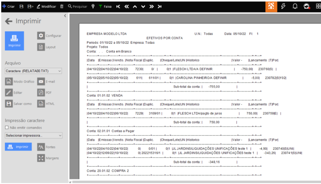Viewport: 321px width, 184px height.
Task: Click the large blue Imprimir tile
Action: click(x=14, y=41)
